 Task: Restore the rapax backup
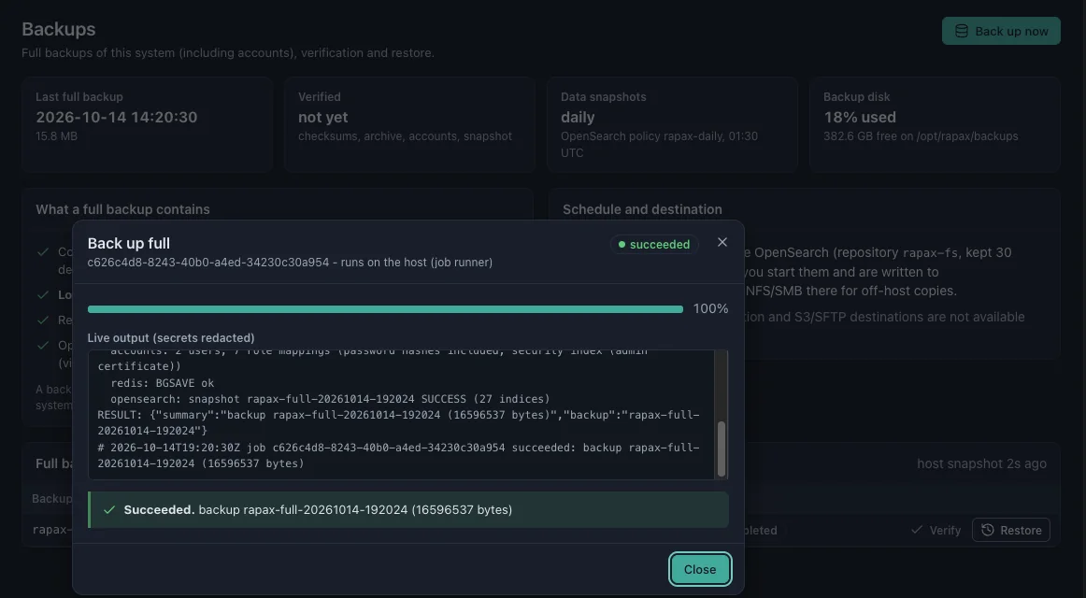tap(1011, 530)
